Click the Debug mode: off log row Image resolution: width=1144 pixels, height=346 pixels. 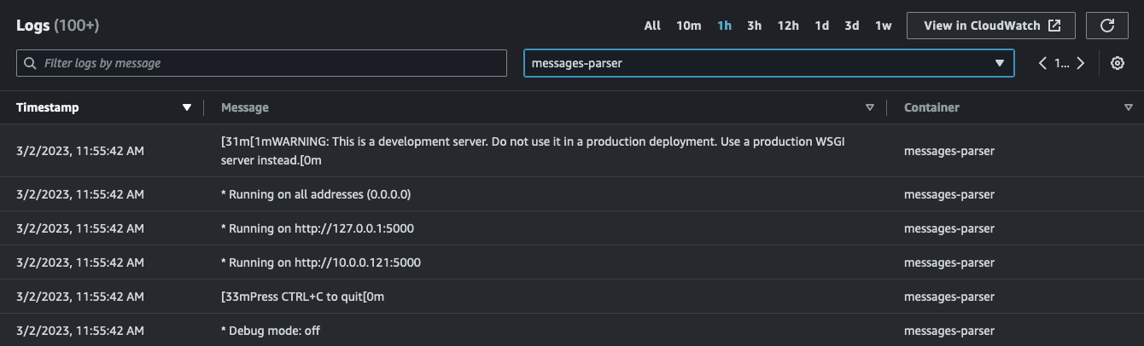coord(572,330)
